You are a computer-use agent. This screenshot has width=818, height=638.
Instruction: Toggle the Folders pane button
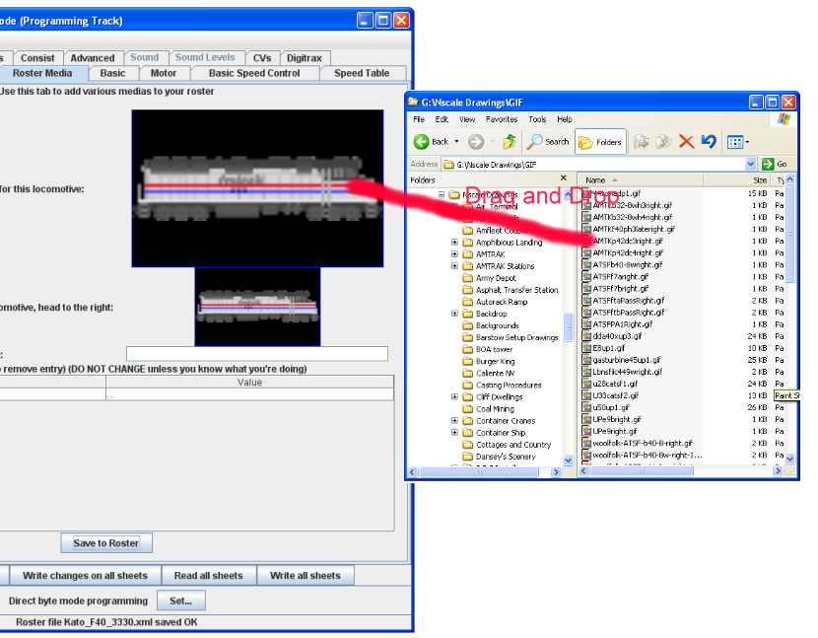coord(599,142)
